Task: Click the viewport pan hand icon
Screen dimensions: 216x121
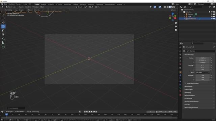Action: point(176,27)
